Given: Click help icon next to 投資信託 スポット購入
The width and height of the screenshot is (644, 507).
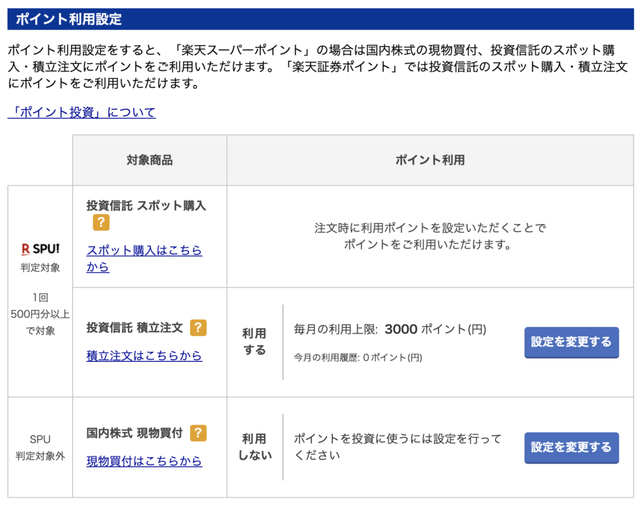Looking at the screenshot, I should click(x=101, y=222).
